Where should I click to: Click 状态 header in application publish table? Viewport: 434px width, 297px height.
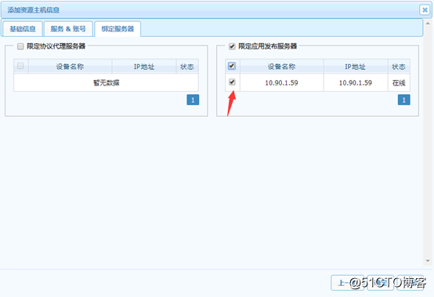[x=399, y=67]
